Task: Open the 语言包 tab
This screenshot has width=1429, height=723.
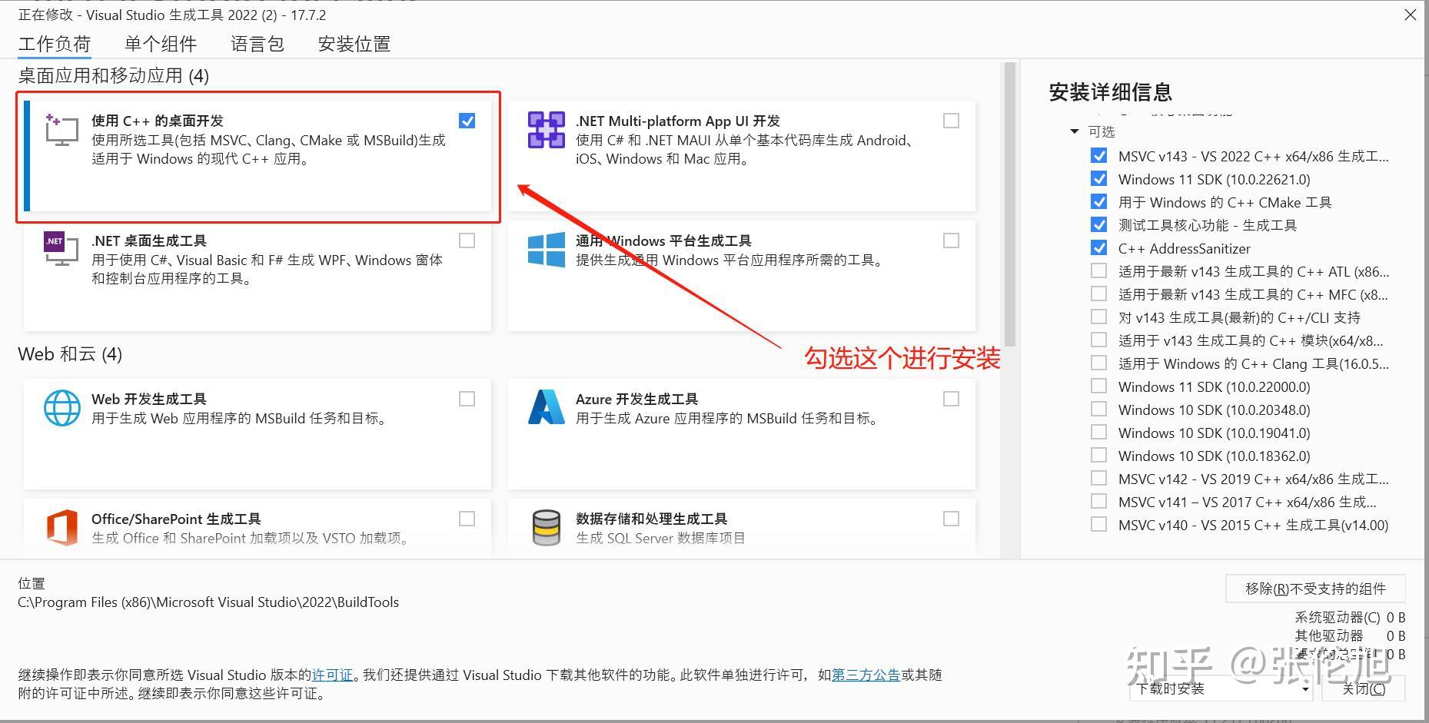Action: pos(258,44)
